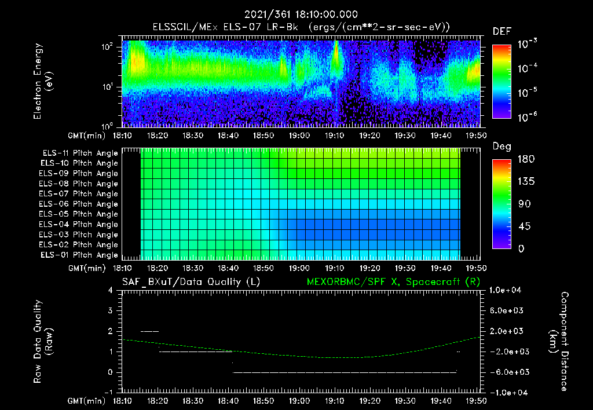Click the 10^-5 tick on DEF colorbar
This screenshot has width=593, height=410.
coord(527,93)
